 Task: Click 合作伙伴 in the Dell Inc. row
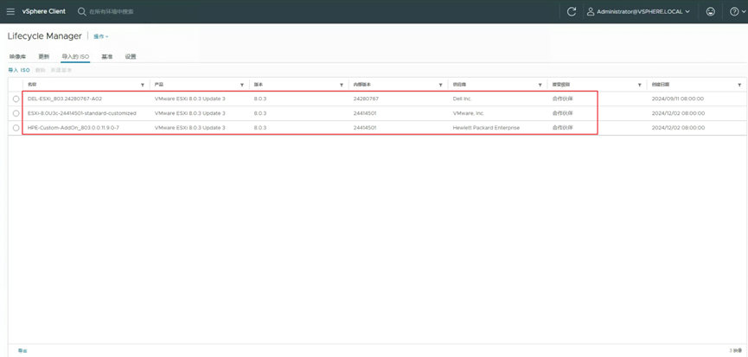562,99
